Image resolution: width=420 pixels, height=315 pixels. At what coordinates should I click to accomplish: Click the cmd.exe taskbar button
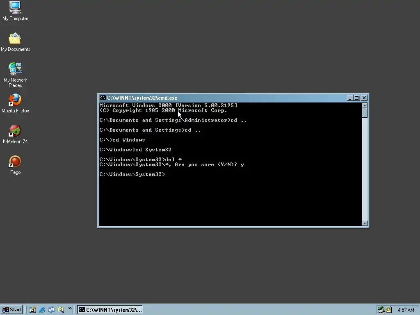pyautogui.click(x=110, y=310)
